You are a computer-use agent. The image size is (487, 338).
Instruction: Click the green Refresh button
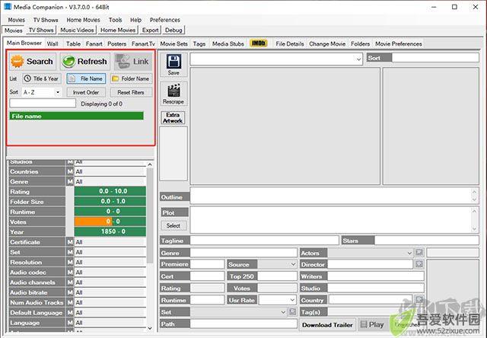click(x=84, y=61)
